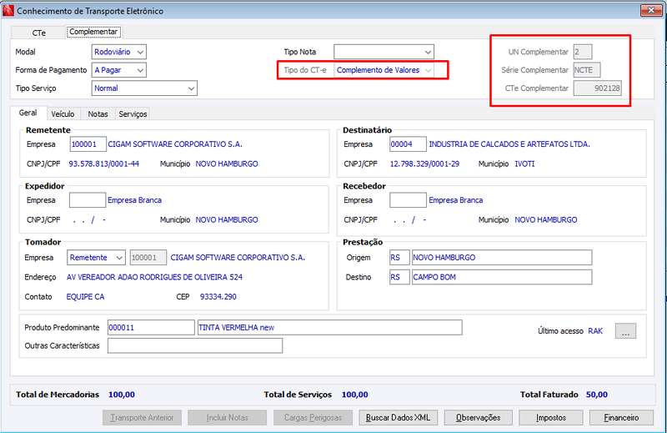The image size is (667, 433).
Task: Click the CEP value 93334.290
Action: click(218, 297)
